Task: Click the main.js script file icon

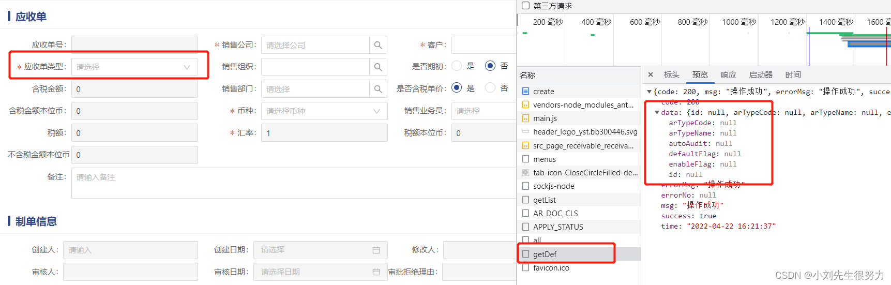Action: coord(525,118)
